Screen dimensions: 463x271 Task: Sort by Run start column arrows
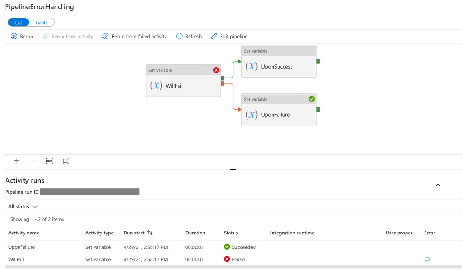point(150,233)
